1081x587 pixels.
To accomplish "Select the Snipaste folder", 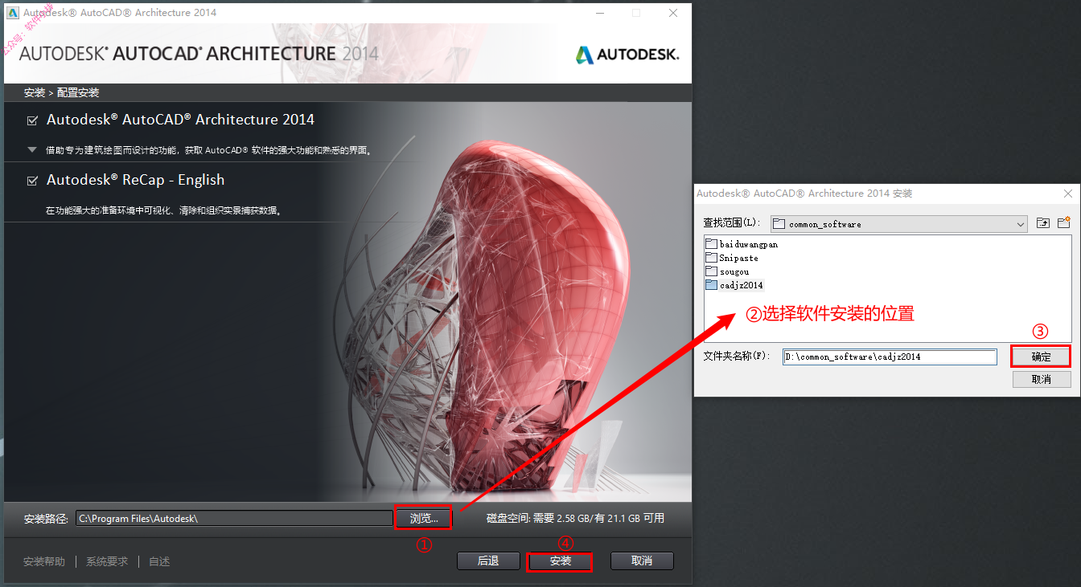I will click(x=732, y=258).
